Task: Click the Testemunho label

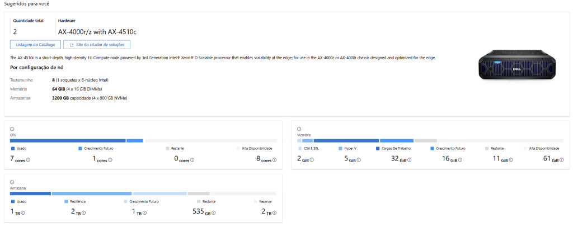Action: (x=21, y=80)
